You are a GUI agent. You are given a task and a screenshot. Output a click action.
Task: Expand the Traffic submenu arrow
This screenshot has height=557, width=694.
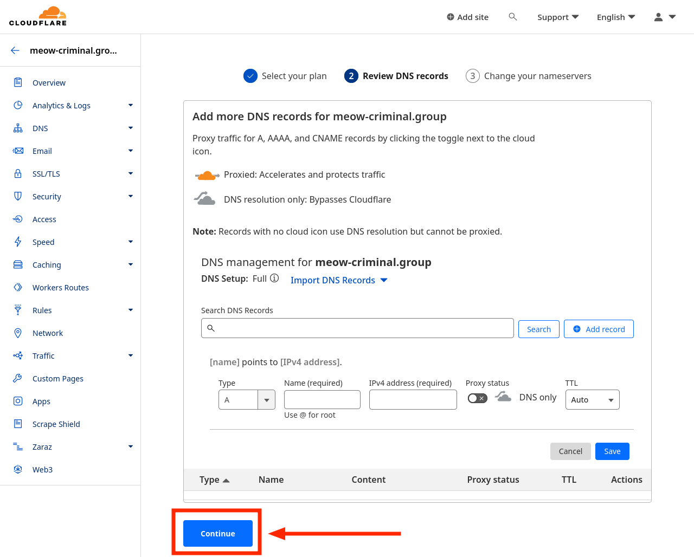tap(131, 355)
